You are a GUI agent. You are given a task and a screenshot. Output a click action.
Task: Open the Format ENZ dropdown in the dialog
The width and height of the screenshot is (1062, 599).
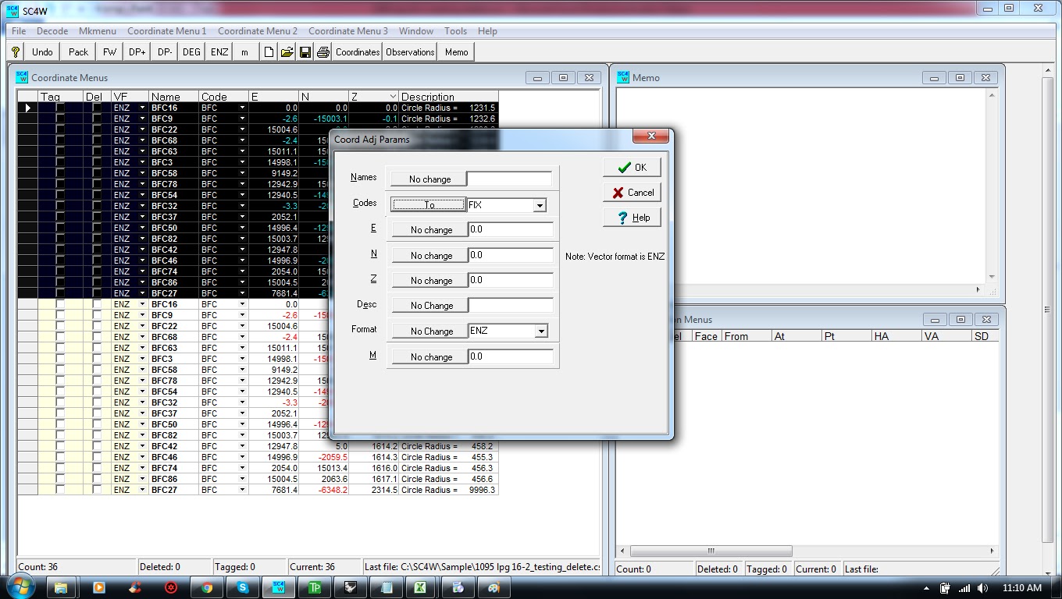click(x=542, y=331)
